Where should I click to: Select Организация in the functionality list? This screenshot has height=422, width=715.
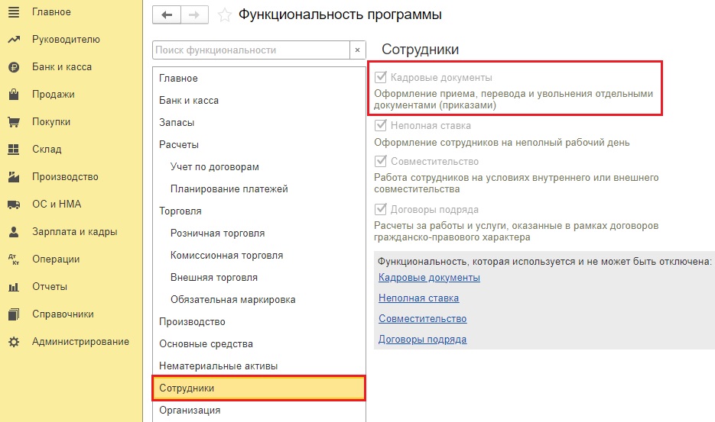[259, 411]
